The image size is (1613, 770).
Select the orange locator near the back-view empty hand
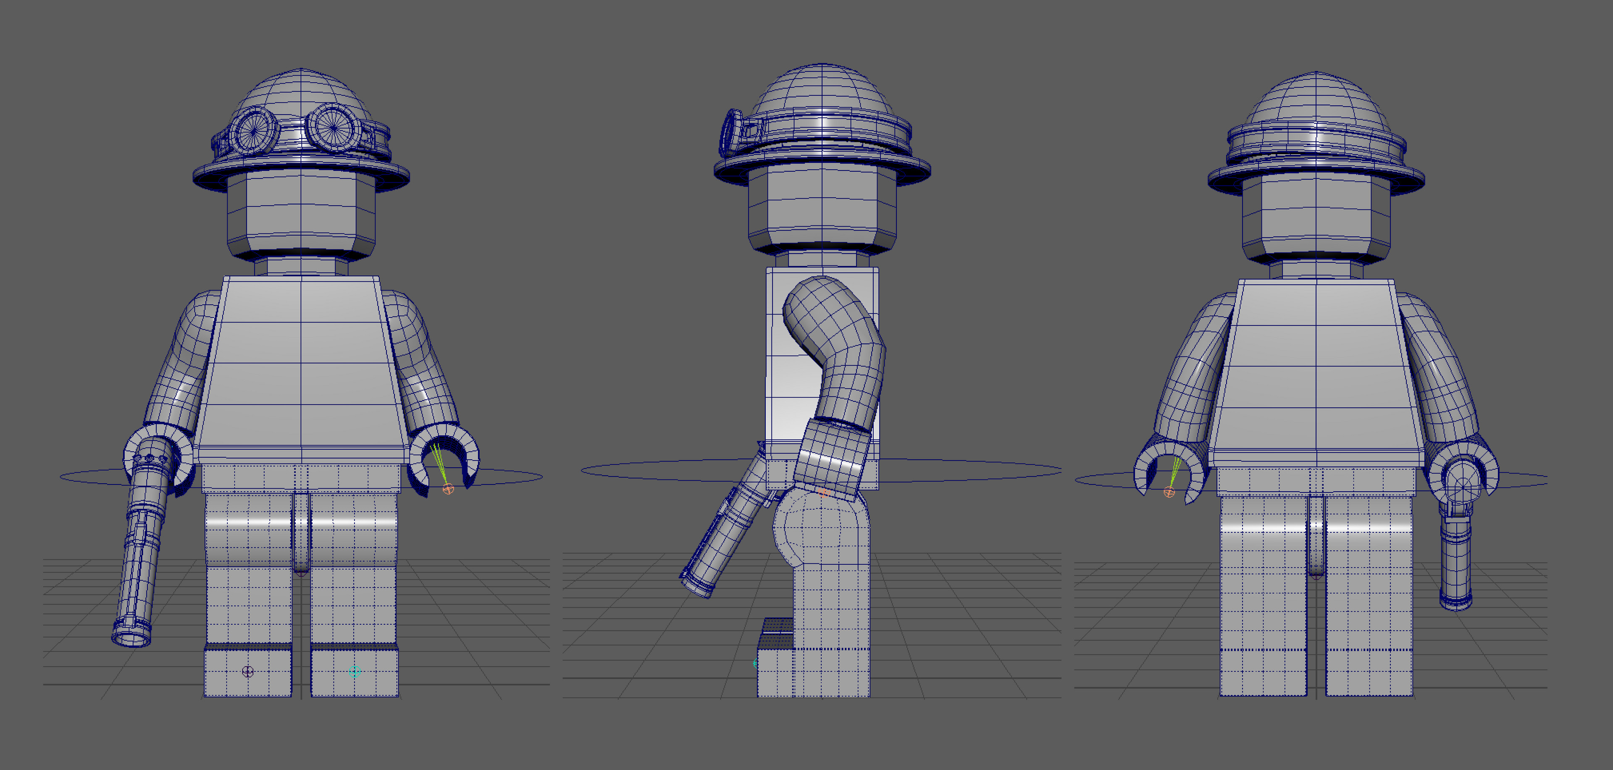point(1169,492)
